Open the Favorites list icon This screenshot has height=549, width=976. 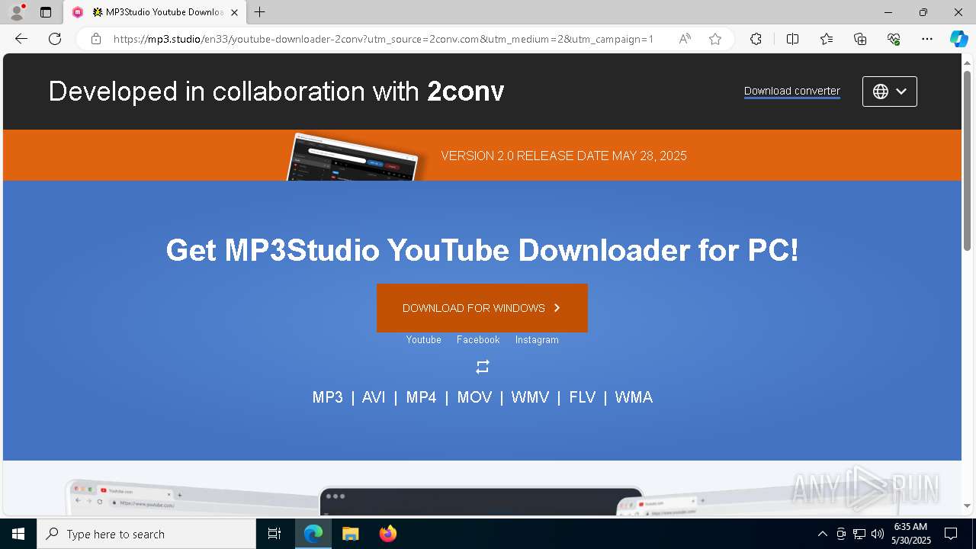click(x=827, y=39)
